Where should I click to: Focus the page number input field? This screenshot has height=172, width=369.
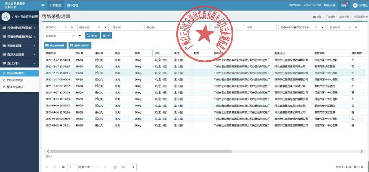(x=72, y=167)
